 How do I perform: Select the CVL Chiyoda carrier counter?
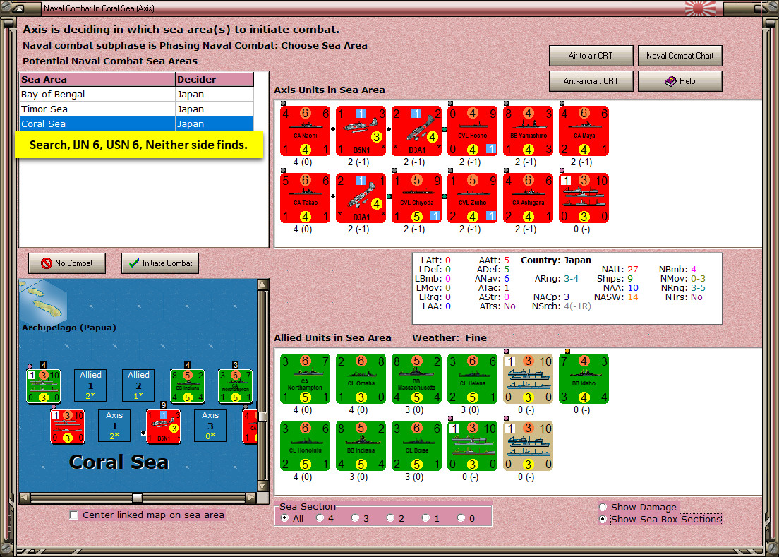416,198
